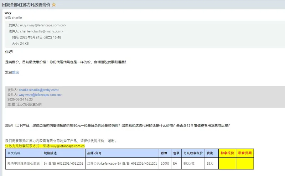Click the size value 24 KB
The width and height of the screenshot is (285, 176).
tap(24, 43)
